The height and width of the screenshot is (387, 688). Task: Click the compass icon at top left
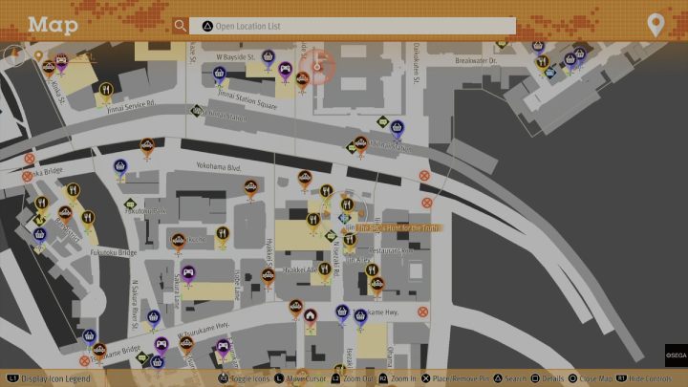[14, 54]
